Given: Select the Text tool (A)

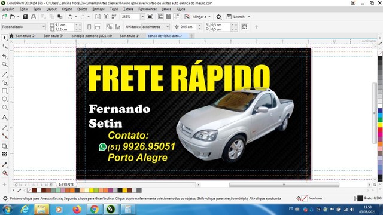Looking at the screenshot, I should point(4,118).
